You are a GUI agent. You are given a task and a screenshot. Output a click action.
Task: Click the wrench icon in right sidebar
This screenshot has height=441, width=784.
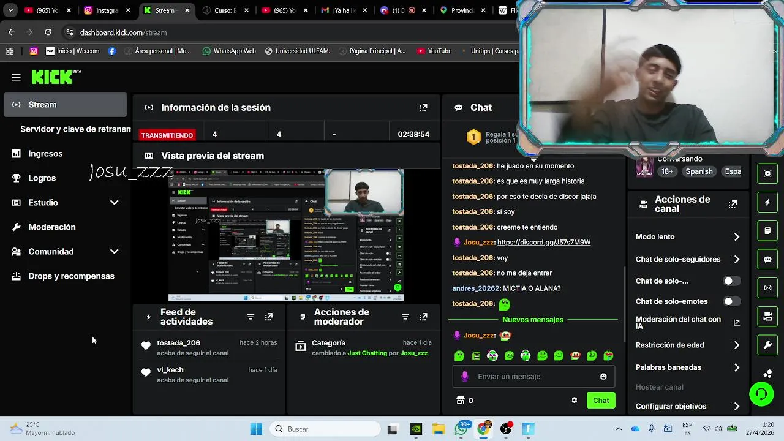(x=767, y=345)
